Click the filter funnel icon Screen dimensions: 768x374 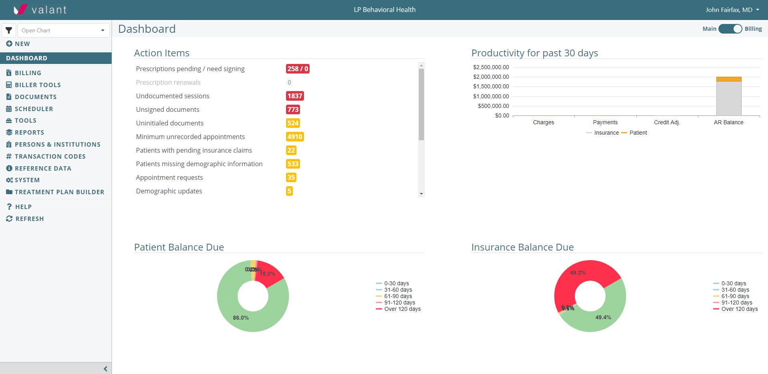(9, 30)
